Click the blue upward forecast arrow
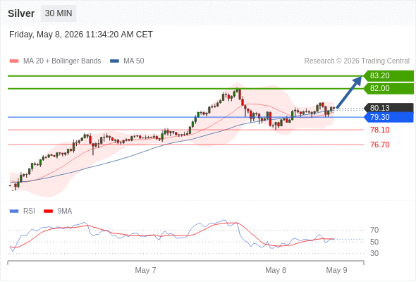The height and width of the screenshot is (282, 416). [x=349, y=92]
